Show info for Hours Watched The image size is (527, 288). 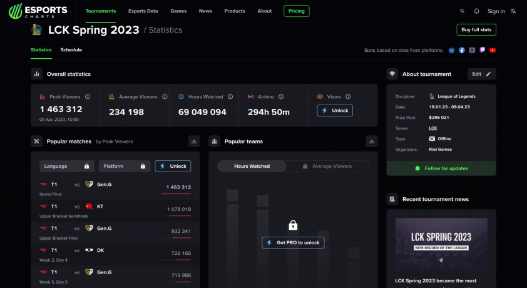pos(230,97)
